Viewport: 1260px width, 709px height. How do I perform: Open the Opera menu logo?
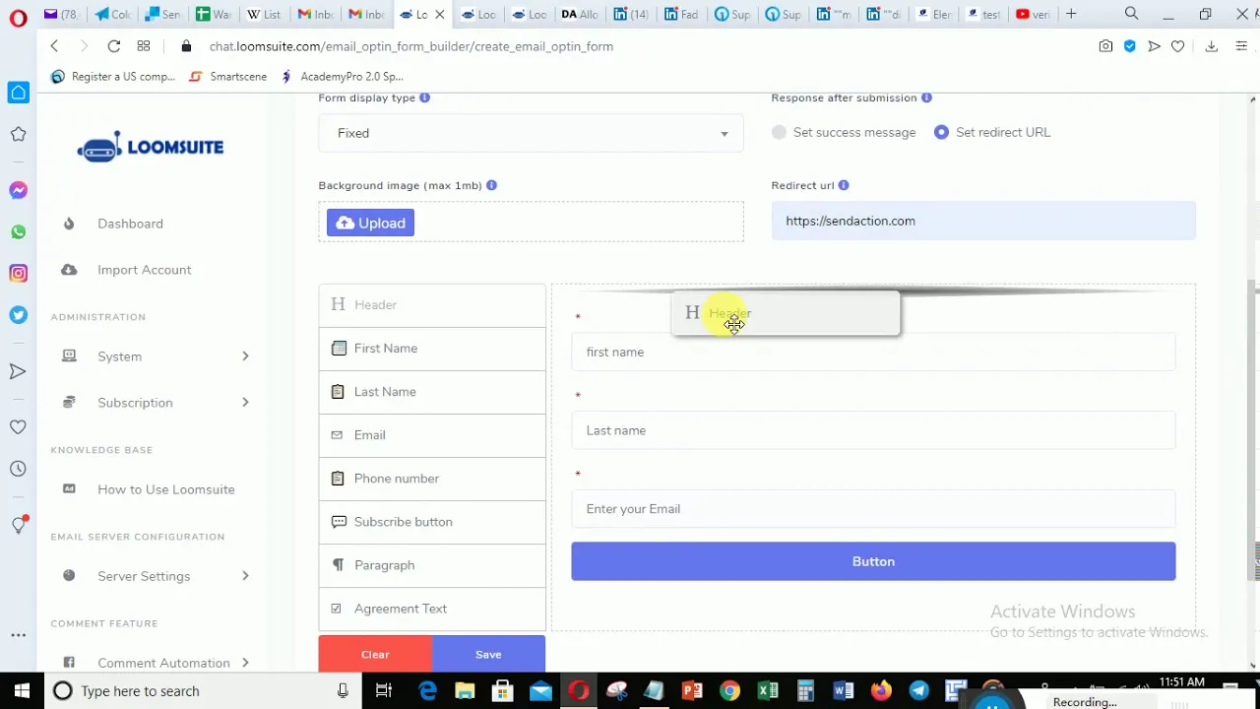(x=18, y=17)
